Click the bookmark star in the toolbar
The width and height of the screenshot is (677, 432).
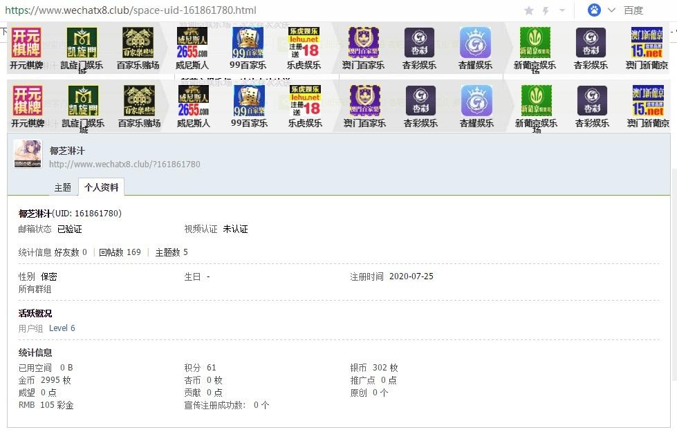click(x=529, y=10)
